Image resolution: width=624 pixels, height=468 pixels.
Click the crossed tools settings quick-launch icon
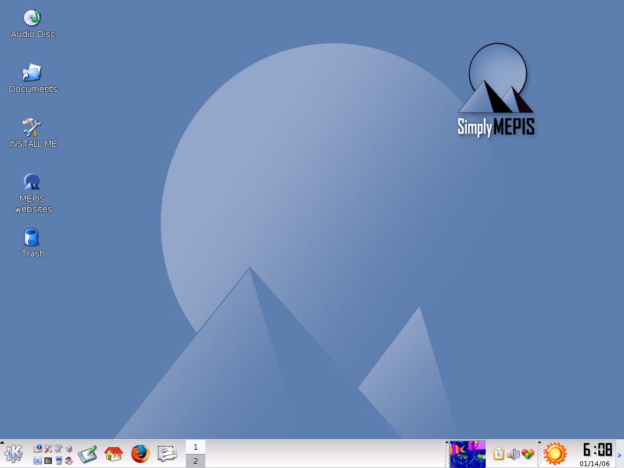(x=58, y=448)
